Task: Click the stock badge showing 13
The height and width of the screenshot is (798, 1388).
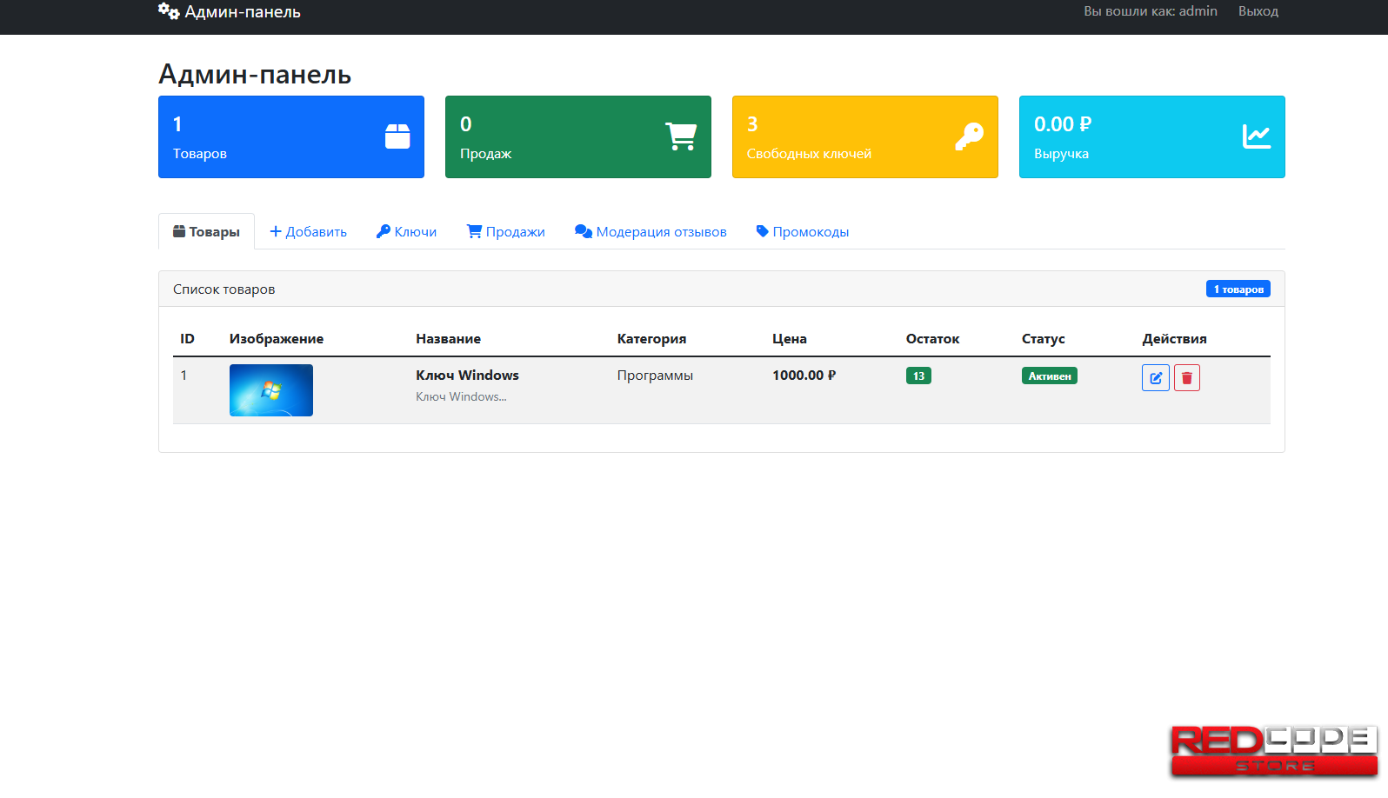Action: click(918, 376)
